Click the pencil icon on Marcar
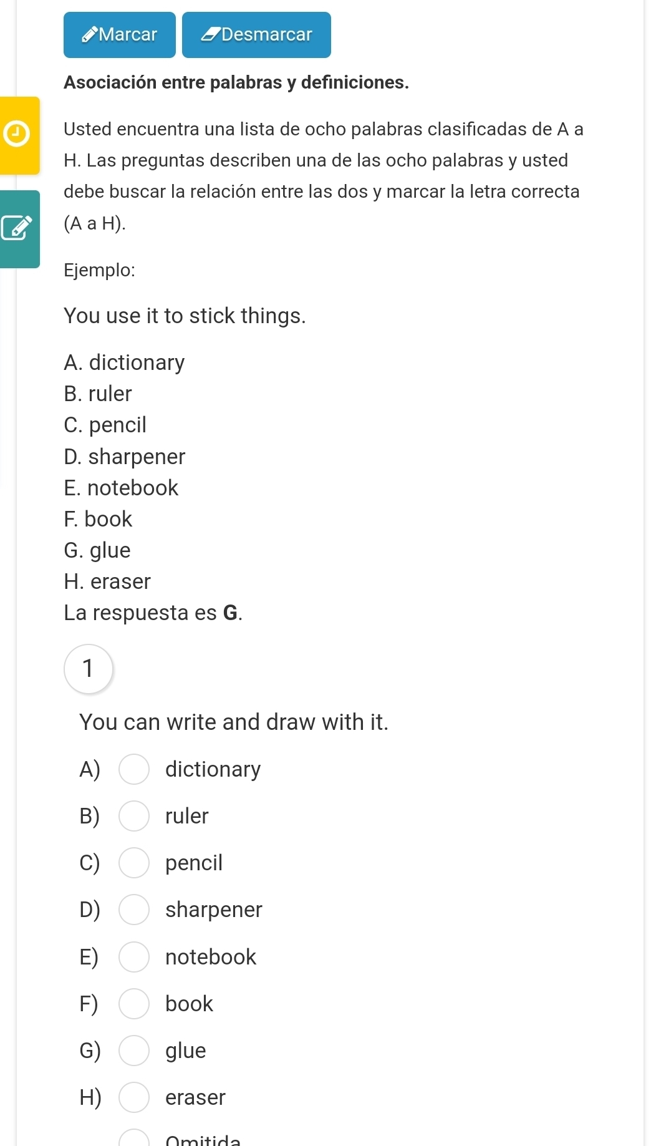This screenshot has height=1146, width=651. point(90,35)
